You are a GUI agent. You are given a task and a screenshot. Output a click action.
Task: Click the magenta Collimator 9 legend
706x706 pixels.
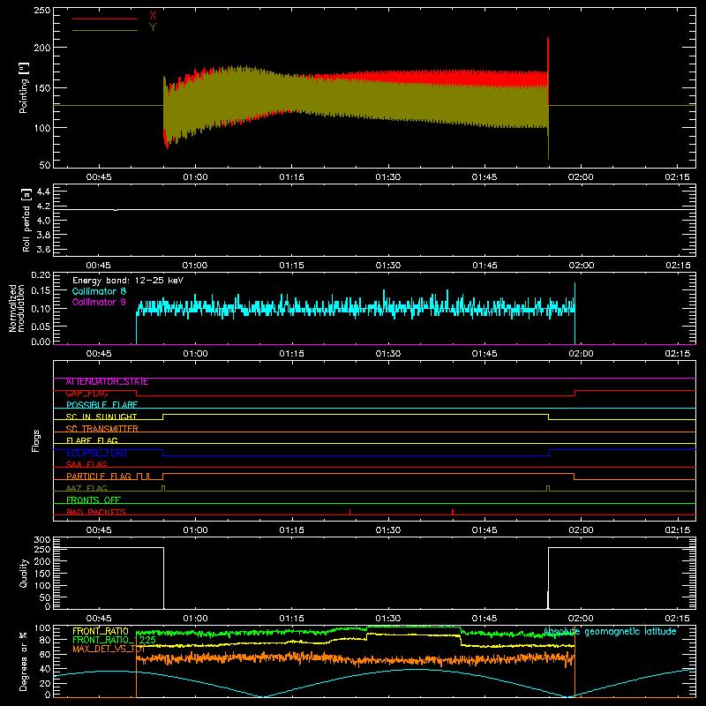99,302
